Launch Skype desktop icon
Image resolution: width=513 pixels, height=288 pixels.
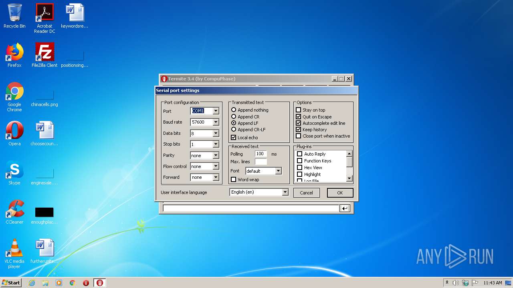(x=14, y=173)
